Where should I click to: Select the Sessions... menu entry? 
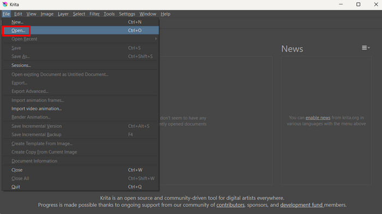[x=80, y=65]
